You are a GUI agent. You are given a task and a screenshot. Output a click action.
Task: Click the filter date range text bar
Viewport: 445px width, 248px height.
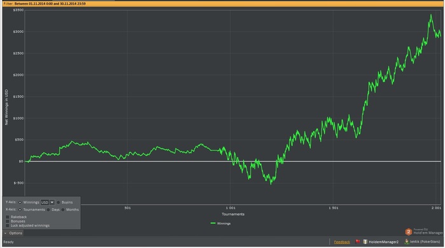click(x=44, y=4)
